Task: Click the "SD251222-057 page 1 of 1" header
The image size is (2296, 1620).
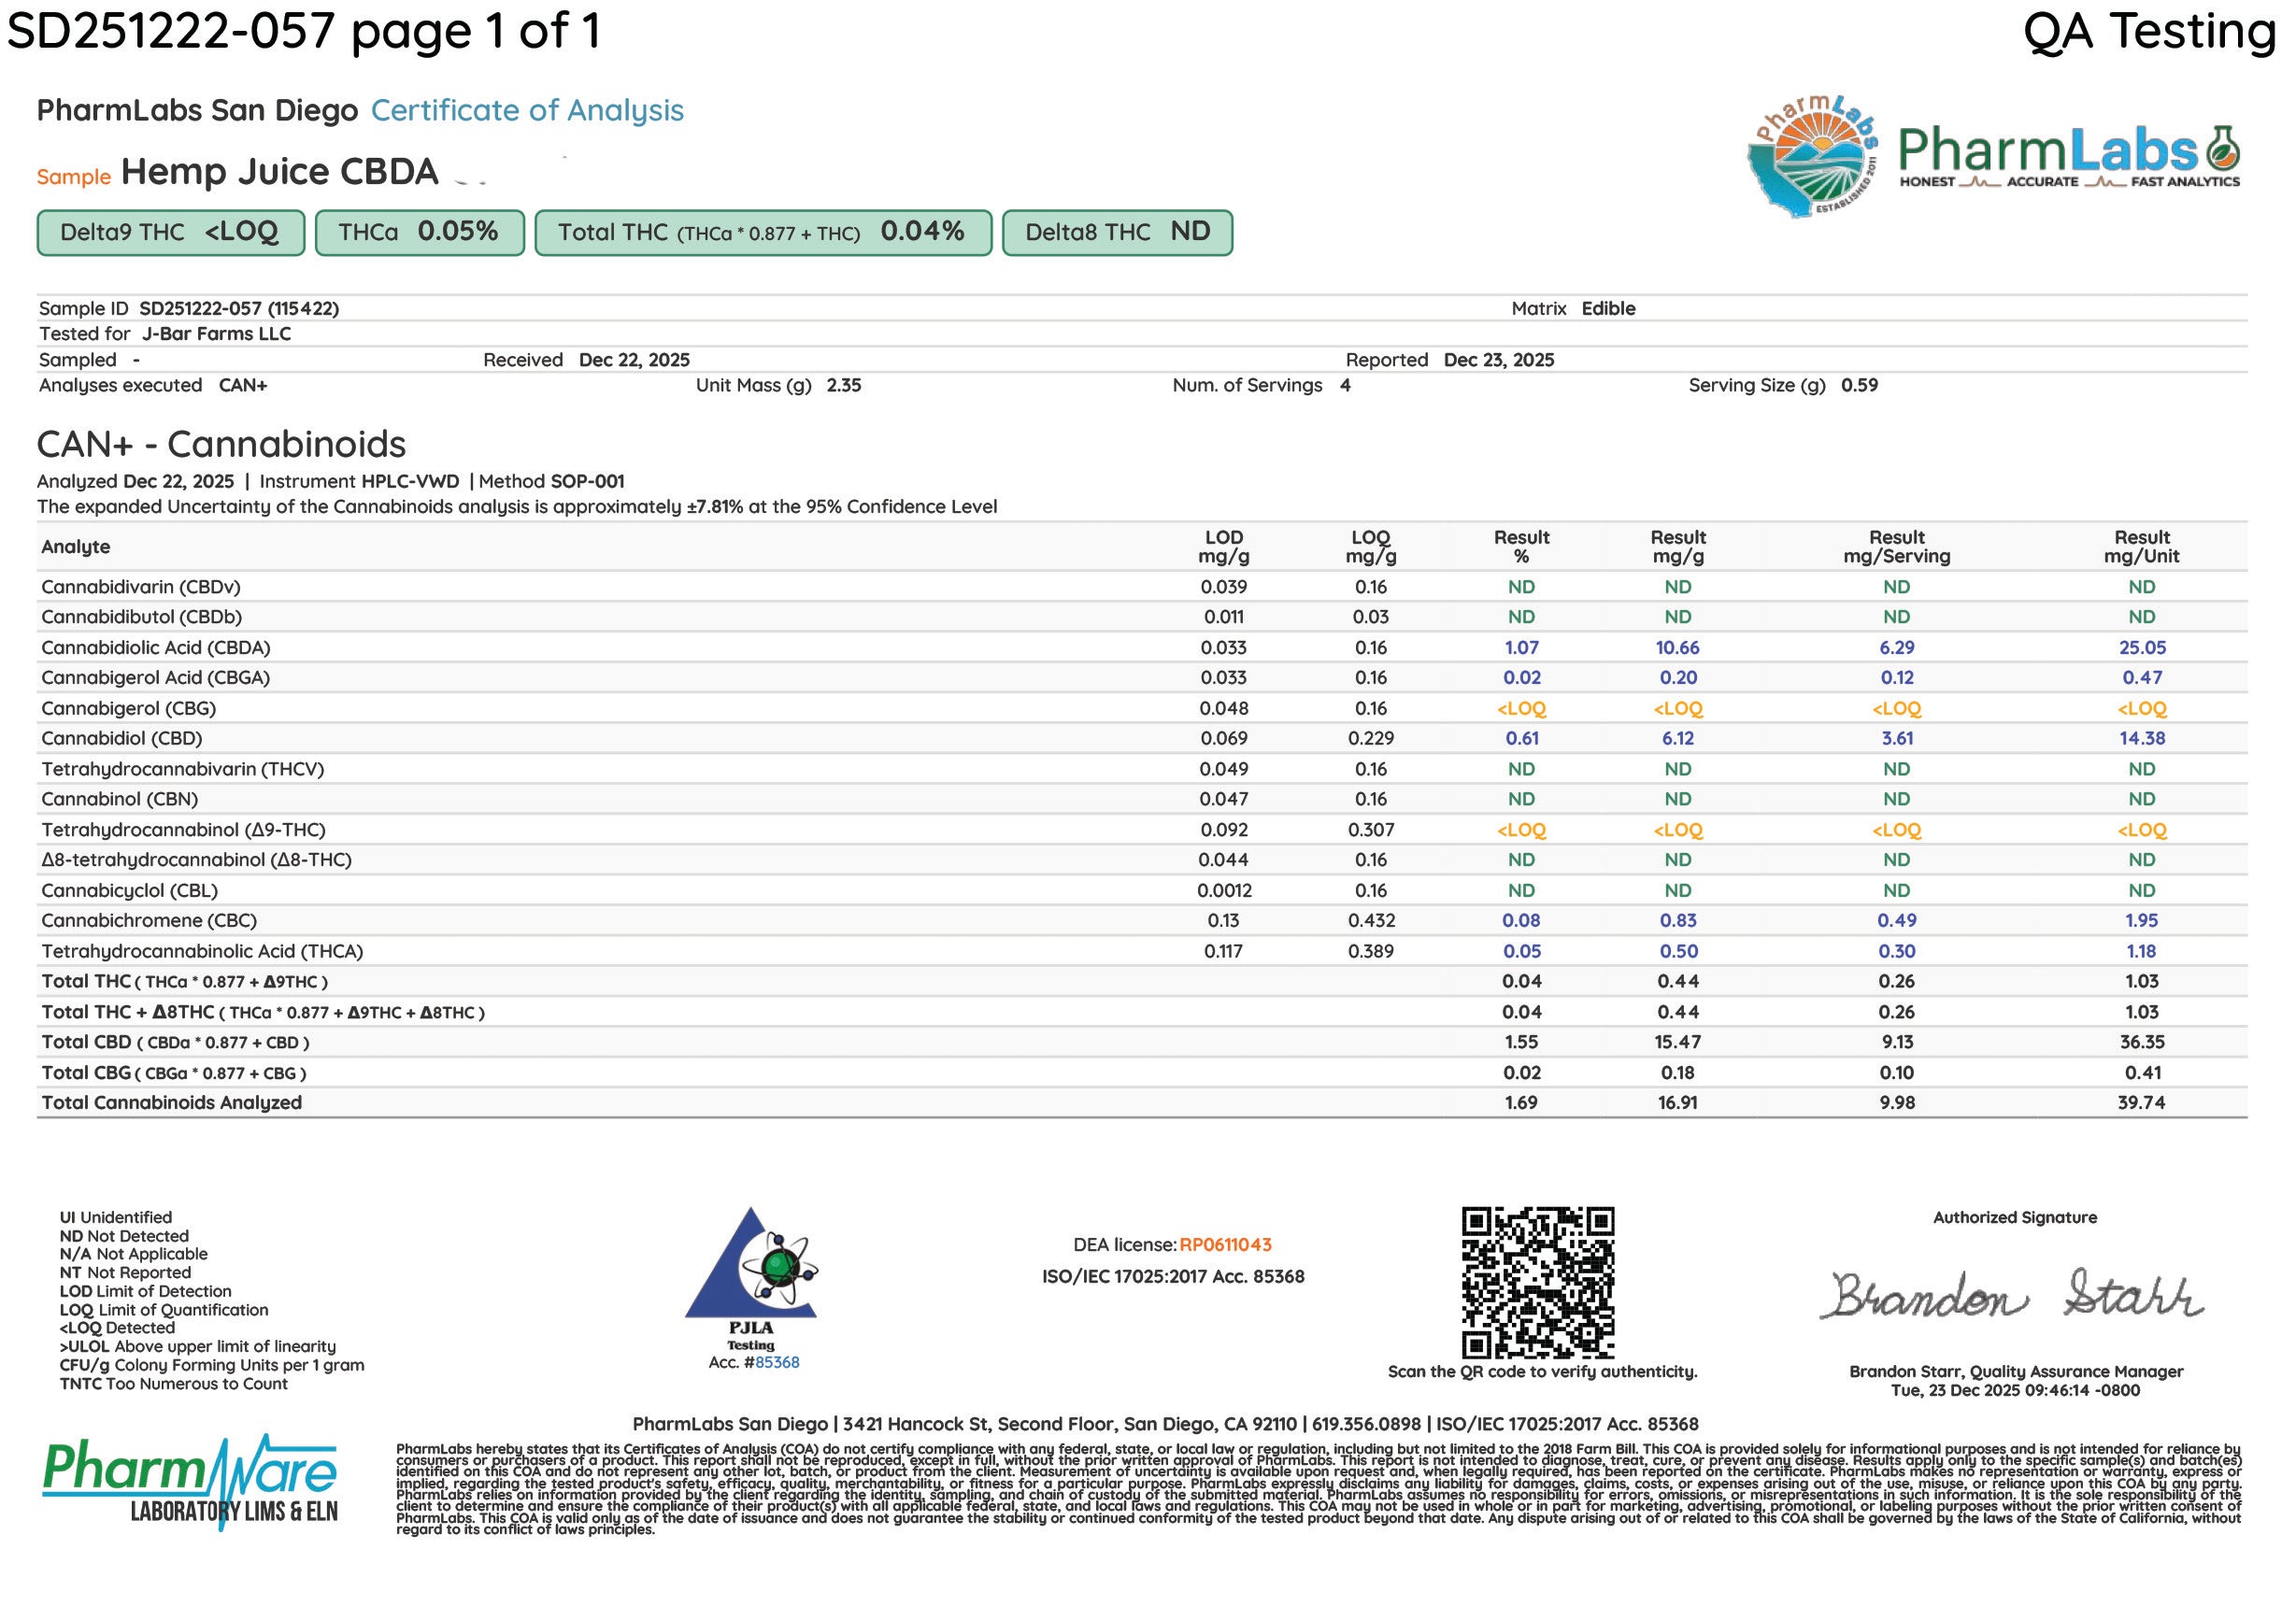Action: 304,31
